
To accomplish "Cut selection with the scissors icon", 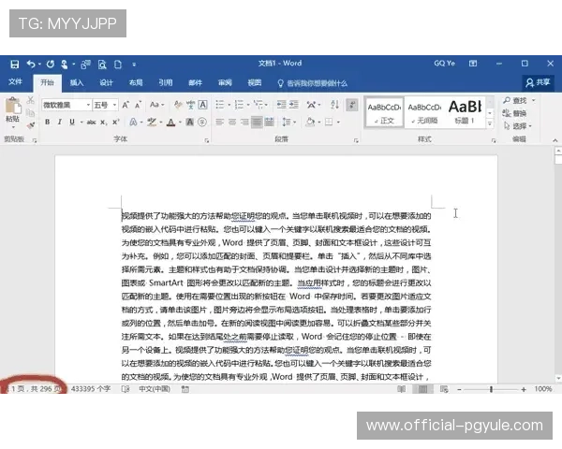I will coord(31,100).
